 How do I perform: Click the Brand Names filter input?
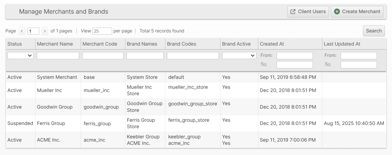(145, 56)
